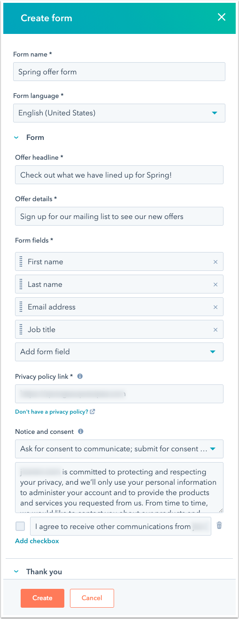Viewport: 239px width, 619px height.
Task: Show the Notice and consent info tooltip
Action: (81, 432)
